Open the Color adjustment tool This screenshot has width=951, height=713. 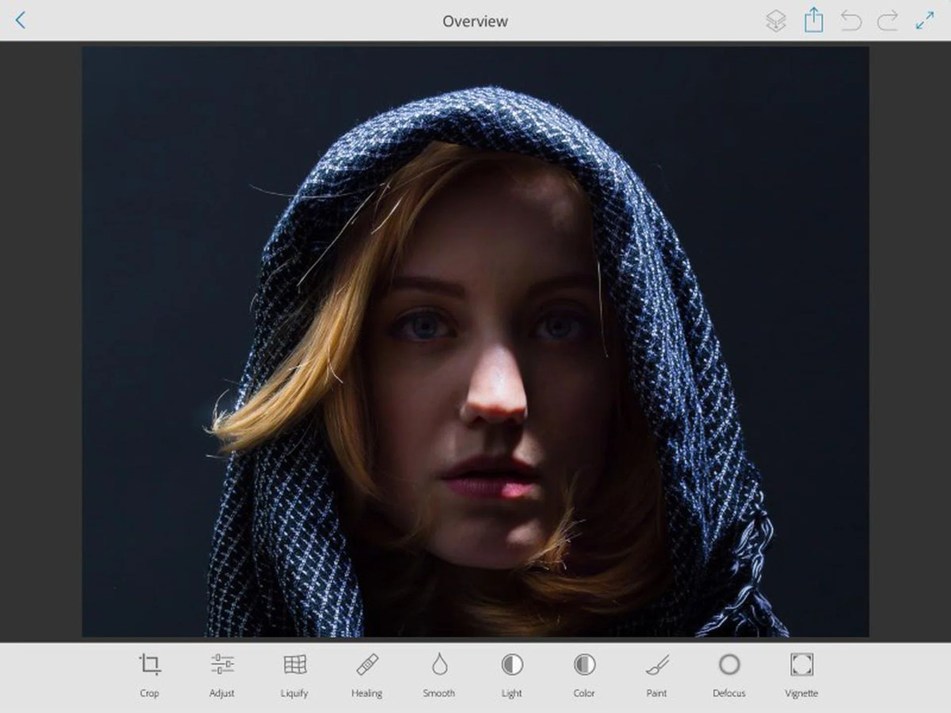[x=584, y=664]
